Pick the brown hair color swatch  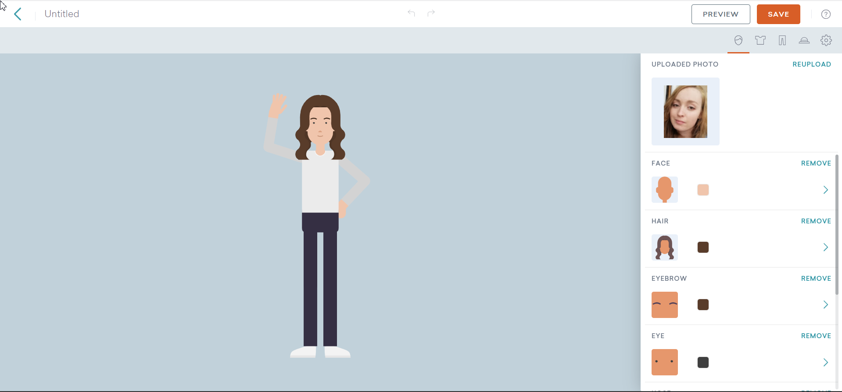pyautogui.click(x=703, y=247)
